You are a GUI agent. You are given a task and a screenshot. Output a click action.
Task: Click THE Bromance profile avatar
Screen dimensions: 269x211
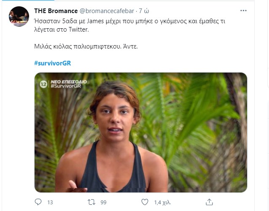19,16
